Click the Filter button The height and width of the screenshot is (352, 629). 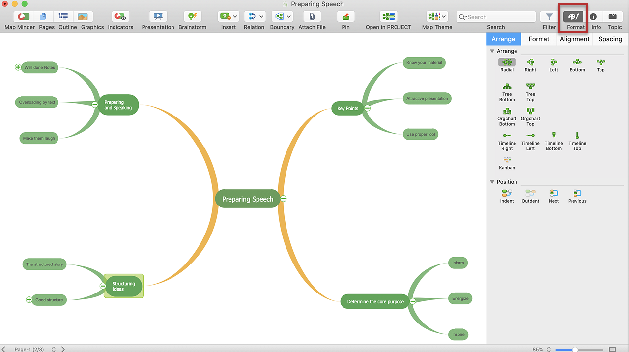[549, 17]
